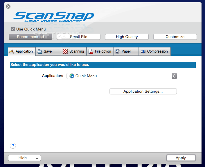Choose the High Quality profile
Screen dimensions: 205x167
point(127,37)
